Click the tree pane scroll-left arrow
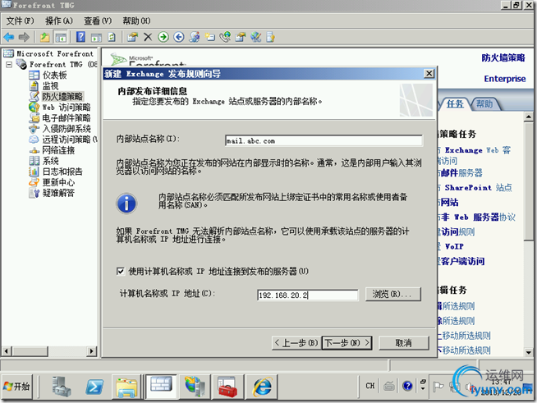 7,351
